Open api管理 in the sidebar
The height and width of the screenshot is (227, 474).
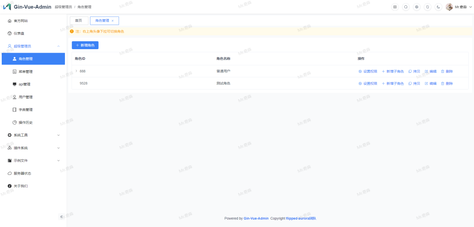(33, 84)
